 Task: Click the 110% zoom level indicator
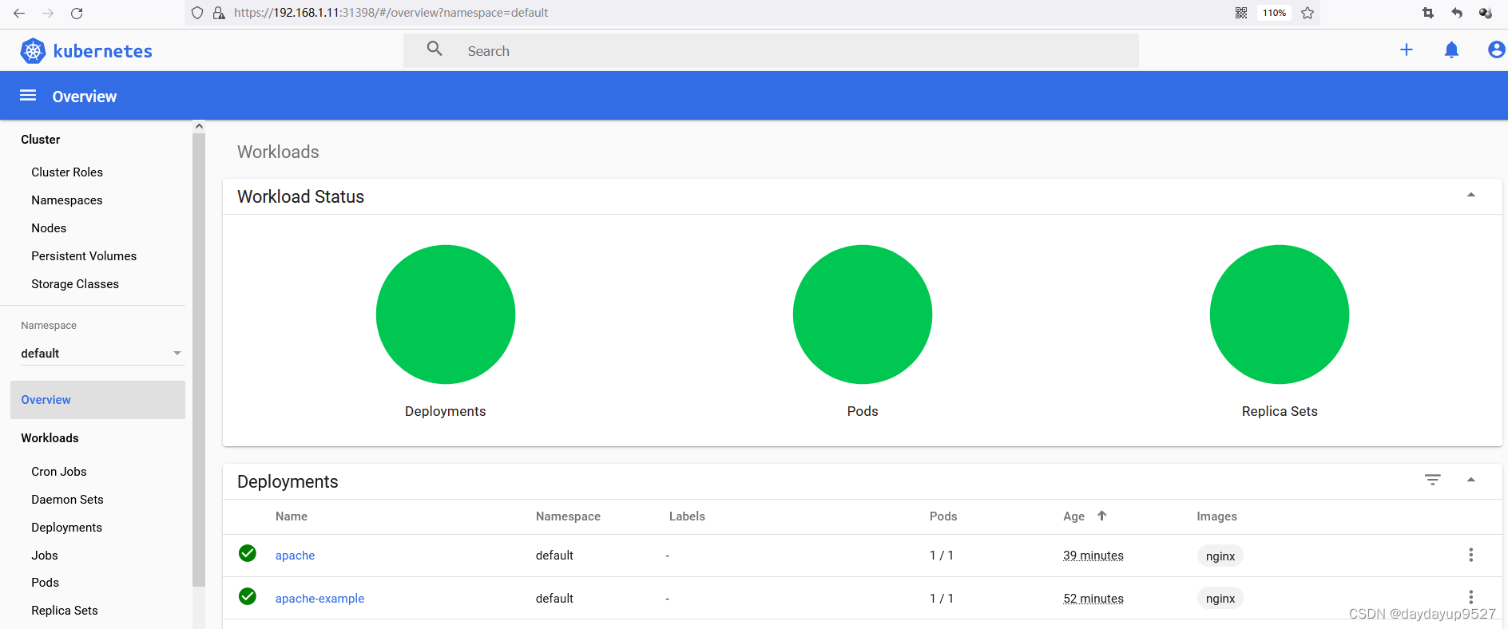point(1274,13)
